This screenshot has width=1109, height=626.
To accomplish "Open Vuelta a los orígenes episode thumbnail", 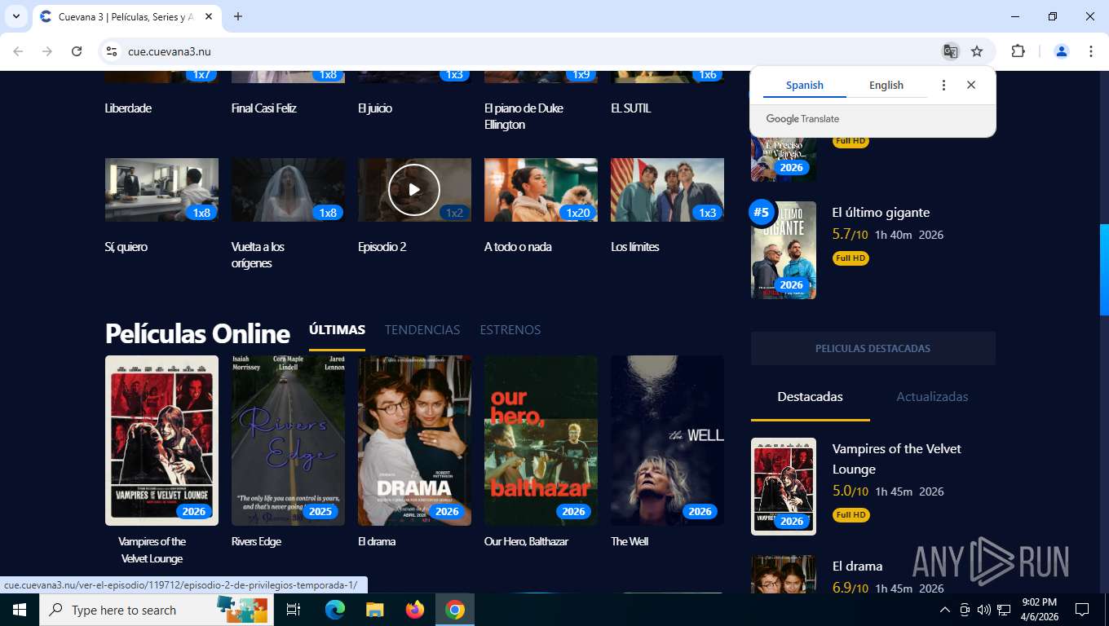I will (288, 190).
